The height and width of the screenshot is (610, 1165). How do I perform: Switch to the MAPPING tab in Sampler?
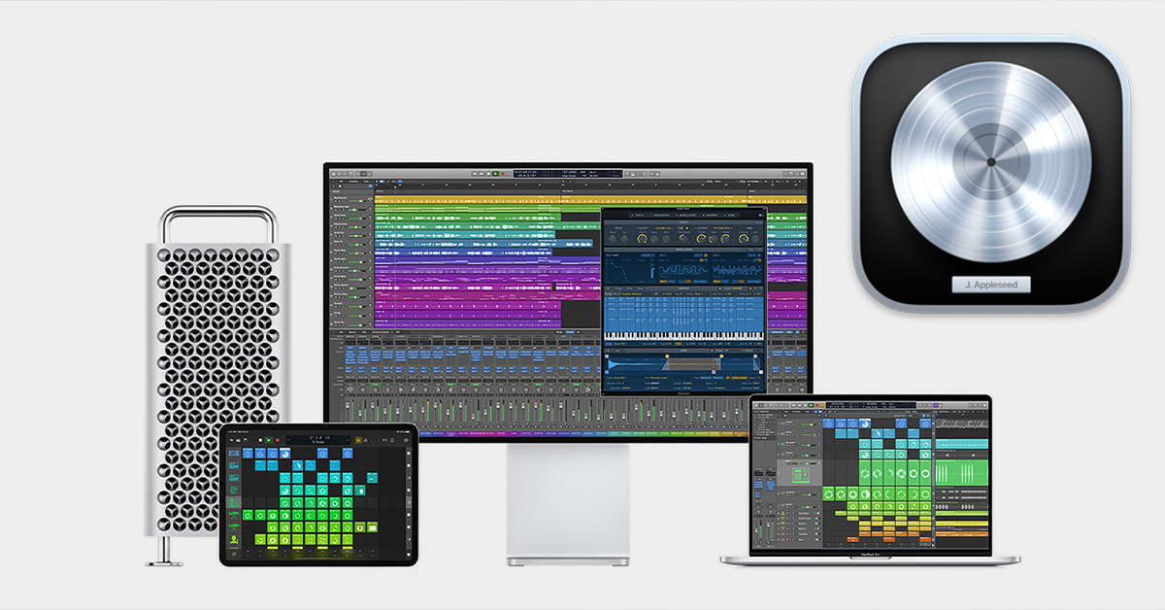pos(712,216)
